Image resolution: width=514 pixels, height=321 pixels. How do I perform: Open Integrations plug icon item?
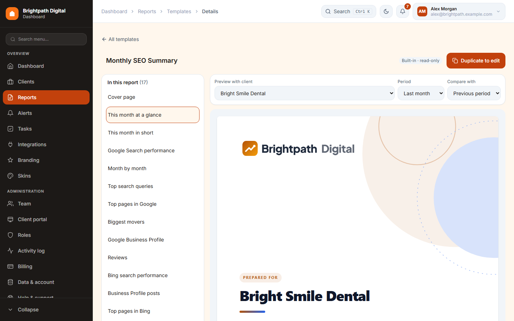(46, 144)
